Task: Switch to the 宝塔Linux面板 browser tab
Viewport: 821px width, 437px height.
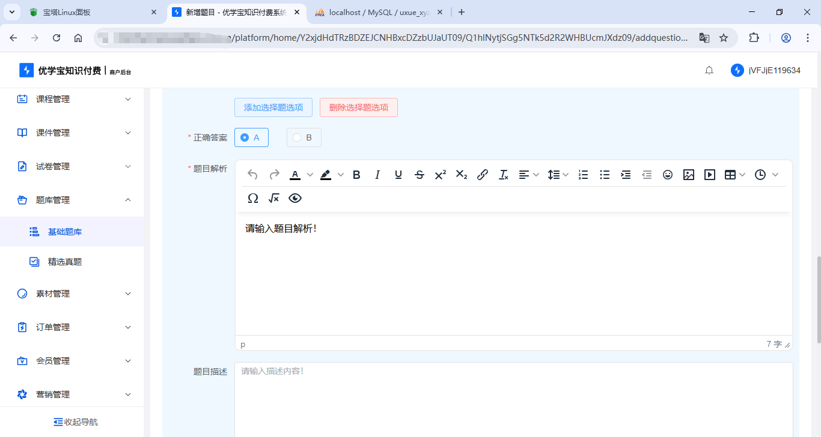Action: (90, 12)
